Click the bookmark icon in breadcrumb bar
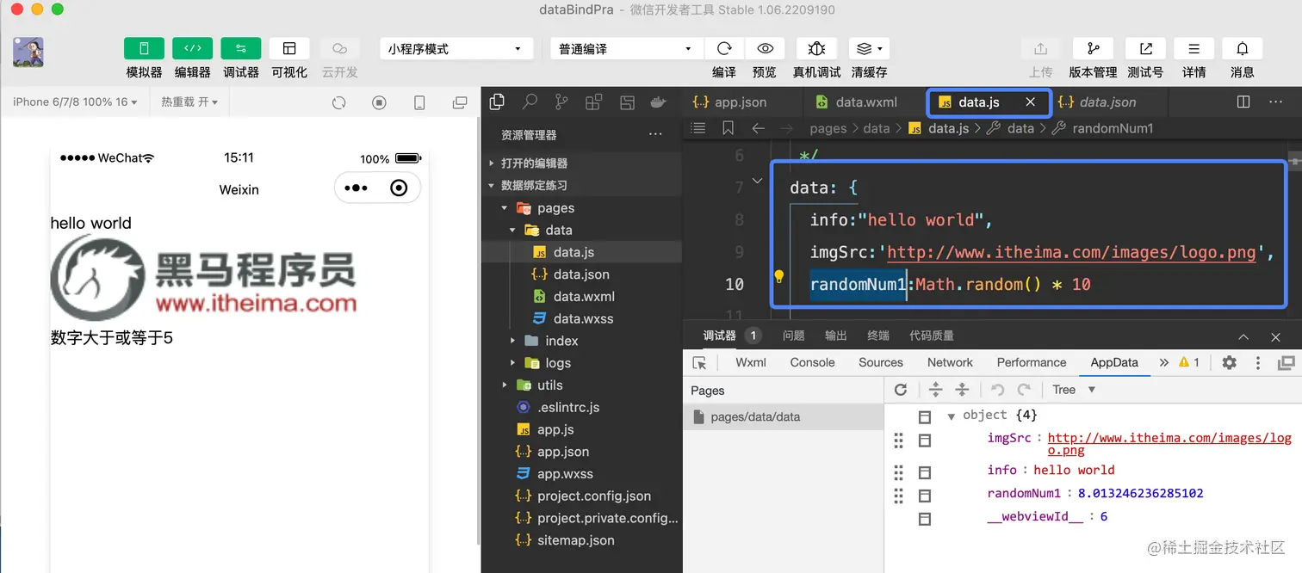The width and height of the screenshot is (1302, 573). (728, 128)
